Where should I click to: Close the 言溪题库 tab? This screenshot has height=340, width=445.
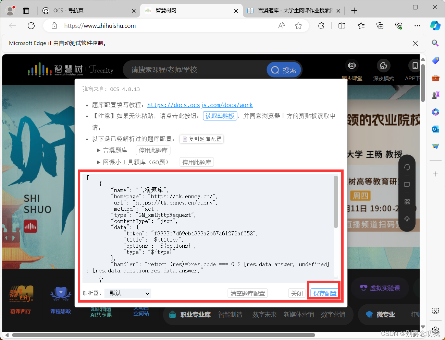click(338, 11)
